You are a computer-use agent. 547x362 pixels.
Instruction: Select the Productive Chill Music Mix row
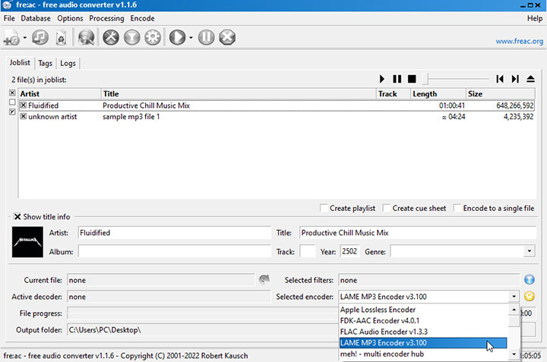[277, 105]
